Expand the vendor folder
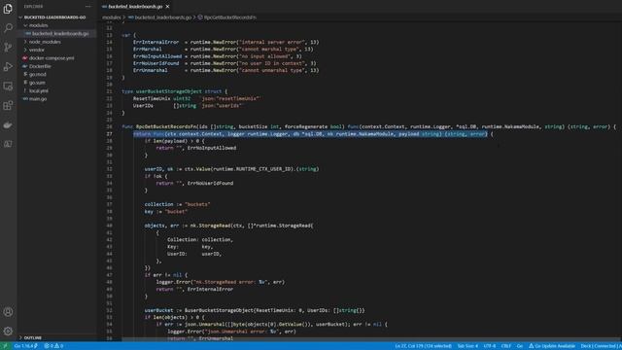 tap(37, 50)
